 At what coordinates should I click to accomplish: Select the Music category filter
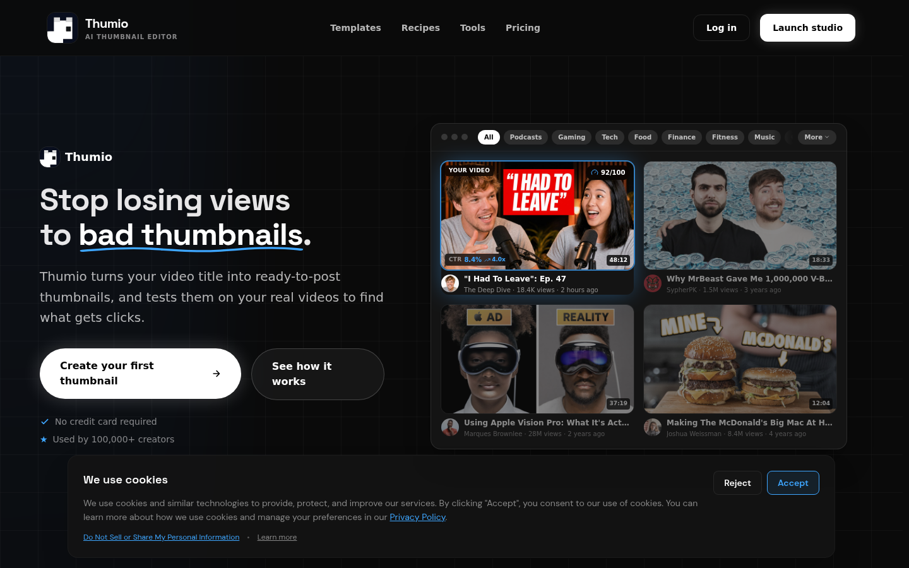764,137
